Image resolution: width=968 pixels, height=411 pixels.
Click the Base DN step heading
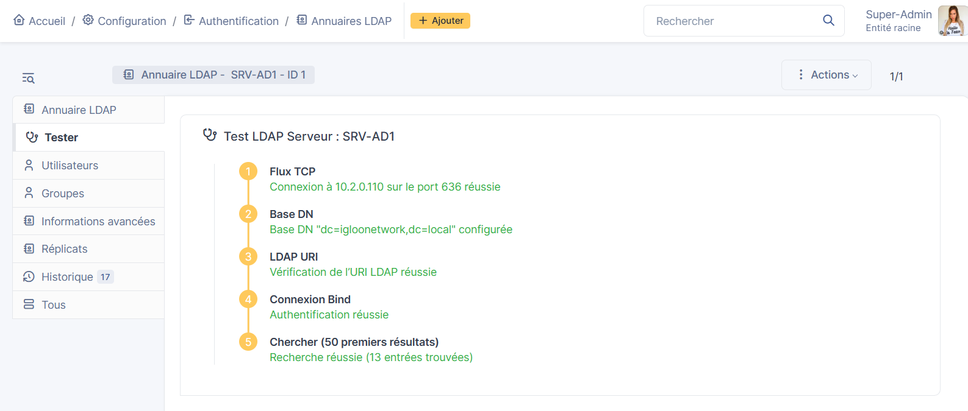[x=292, y=214]
